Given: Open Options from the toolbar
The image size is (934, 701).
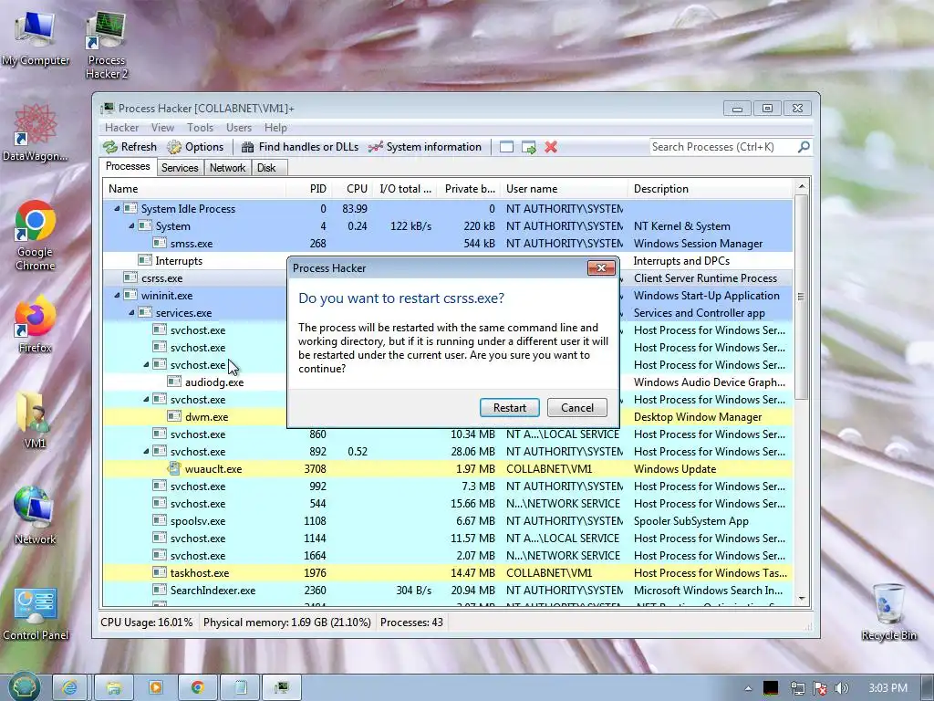Looking at the screenshot, I should (x=195, y=147).
